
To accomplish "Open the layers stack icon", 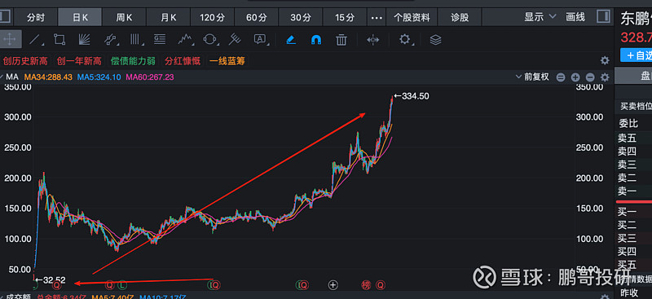I will point(435,40).
